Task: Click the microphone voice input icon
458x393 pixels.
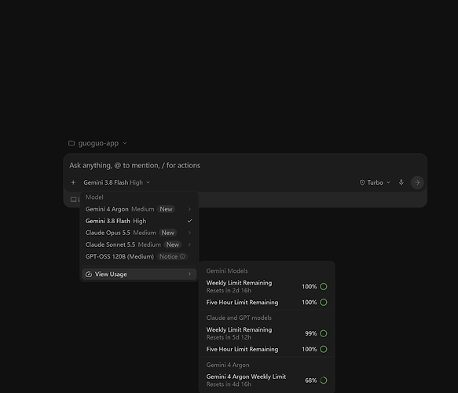Action: pyautogui.click(x=401, y=182)
